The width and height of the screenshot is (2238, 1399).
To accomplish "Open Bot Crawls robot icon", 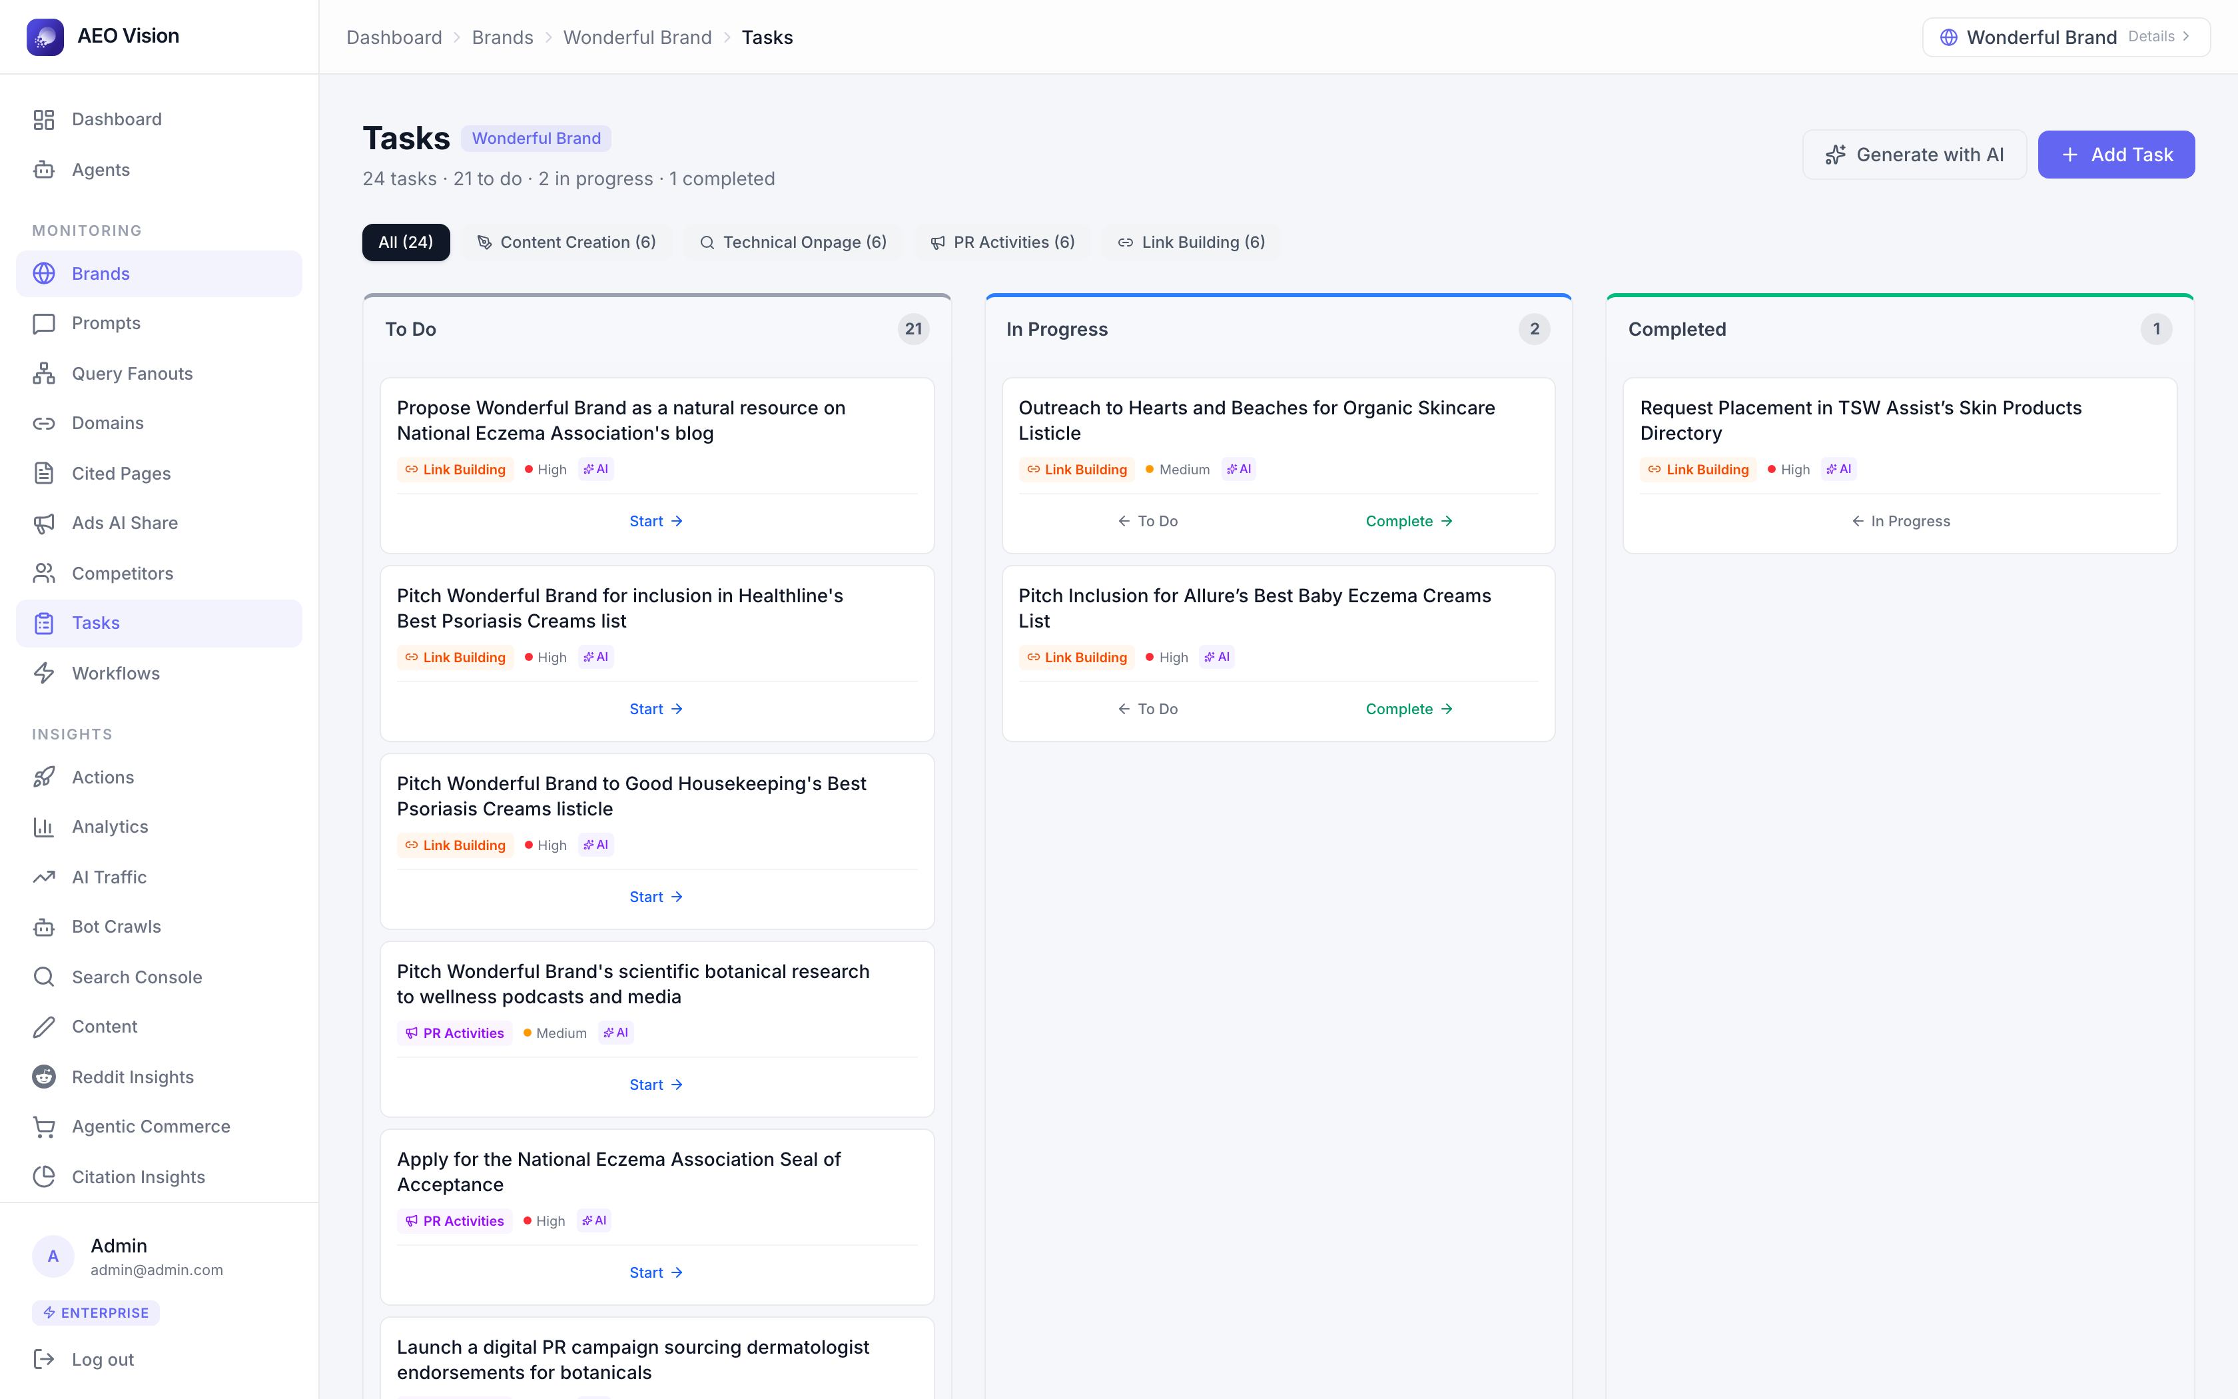I will pyautogui.click(x=43, y=927).
